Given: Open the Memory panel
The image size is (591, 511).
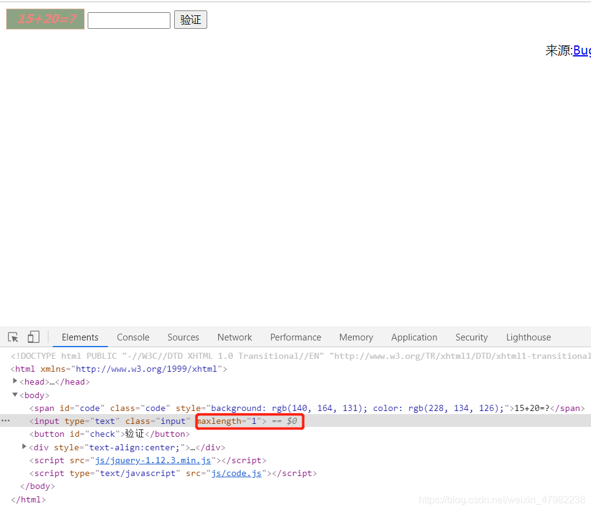Looking at the screenshot, I should (x=356, y=337).
